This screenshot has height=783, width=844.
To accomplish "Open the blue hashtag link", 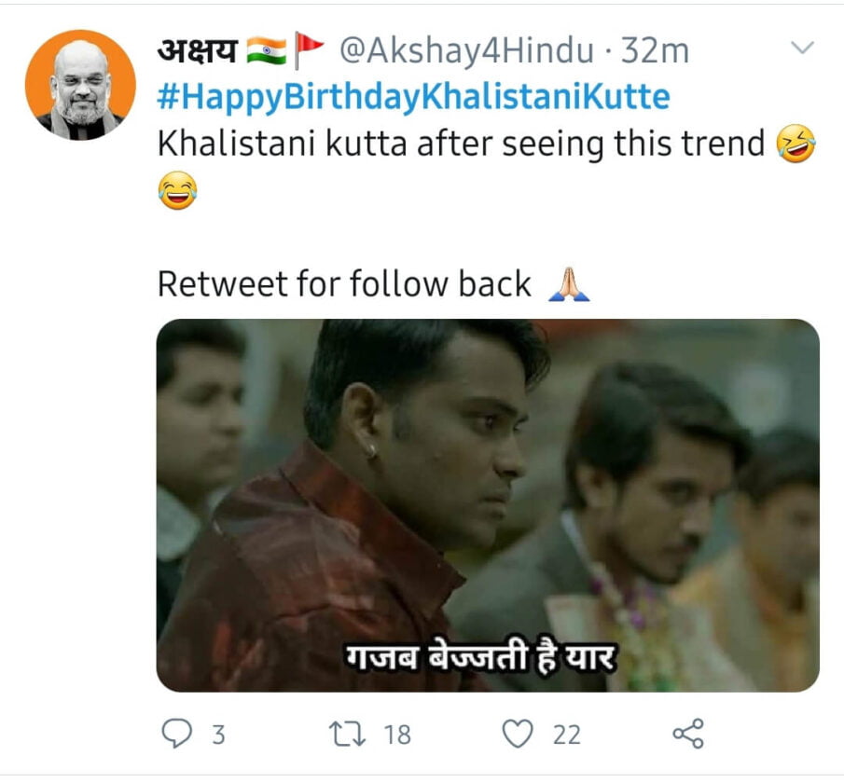I will click(x=413, y=97).
